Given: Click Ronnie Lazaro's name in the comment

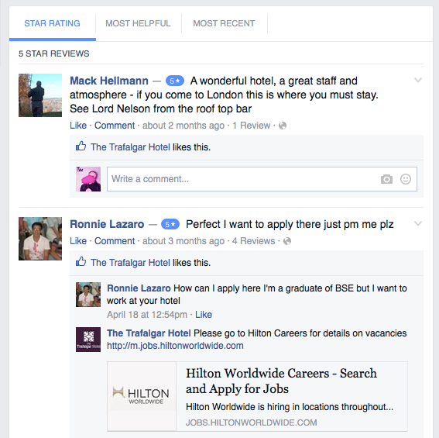Looking at the screenshot, I should pyautogui.click(x=139, y=288).
